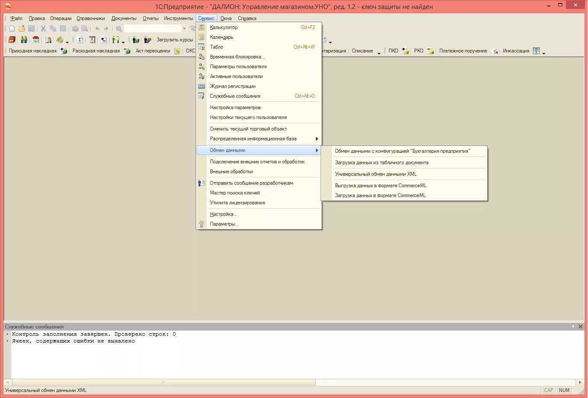
Task: Expand dropdown arrow next to handshake icon
Action: tap(123, 42)
